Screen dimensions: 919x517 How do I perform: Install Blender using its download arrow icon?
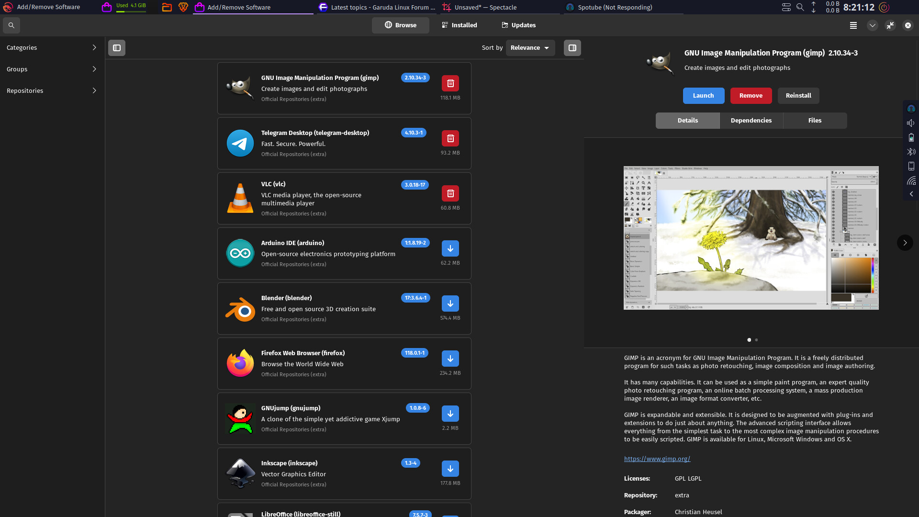450,303
